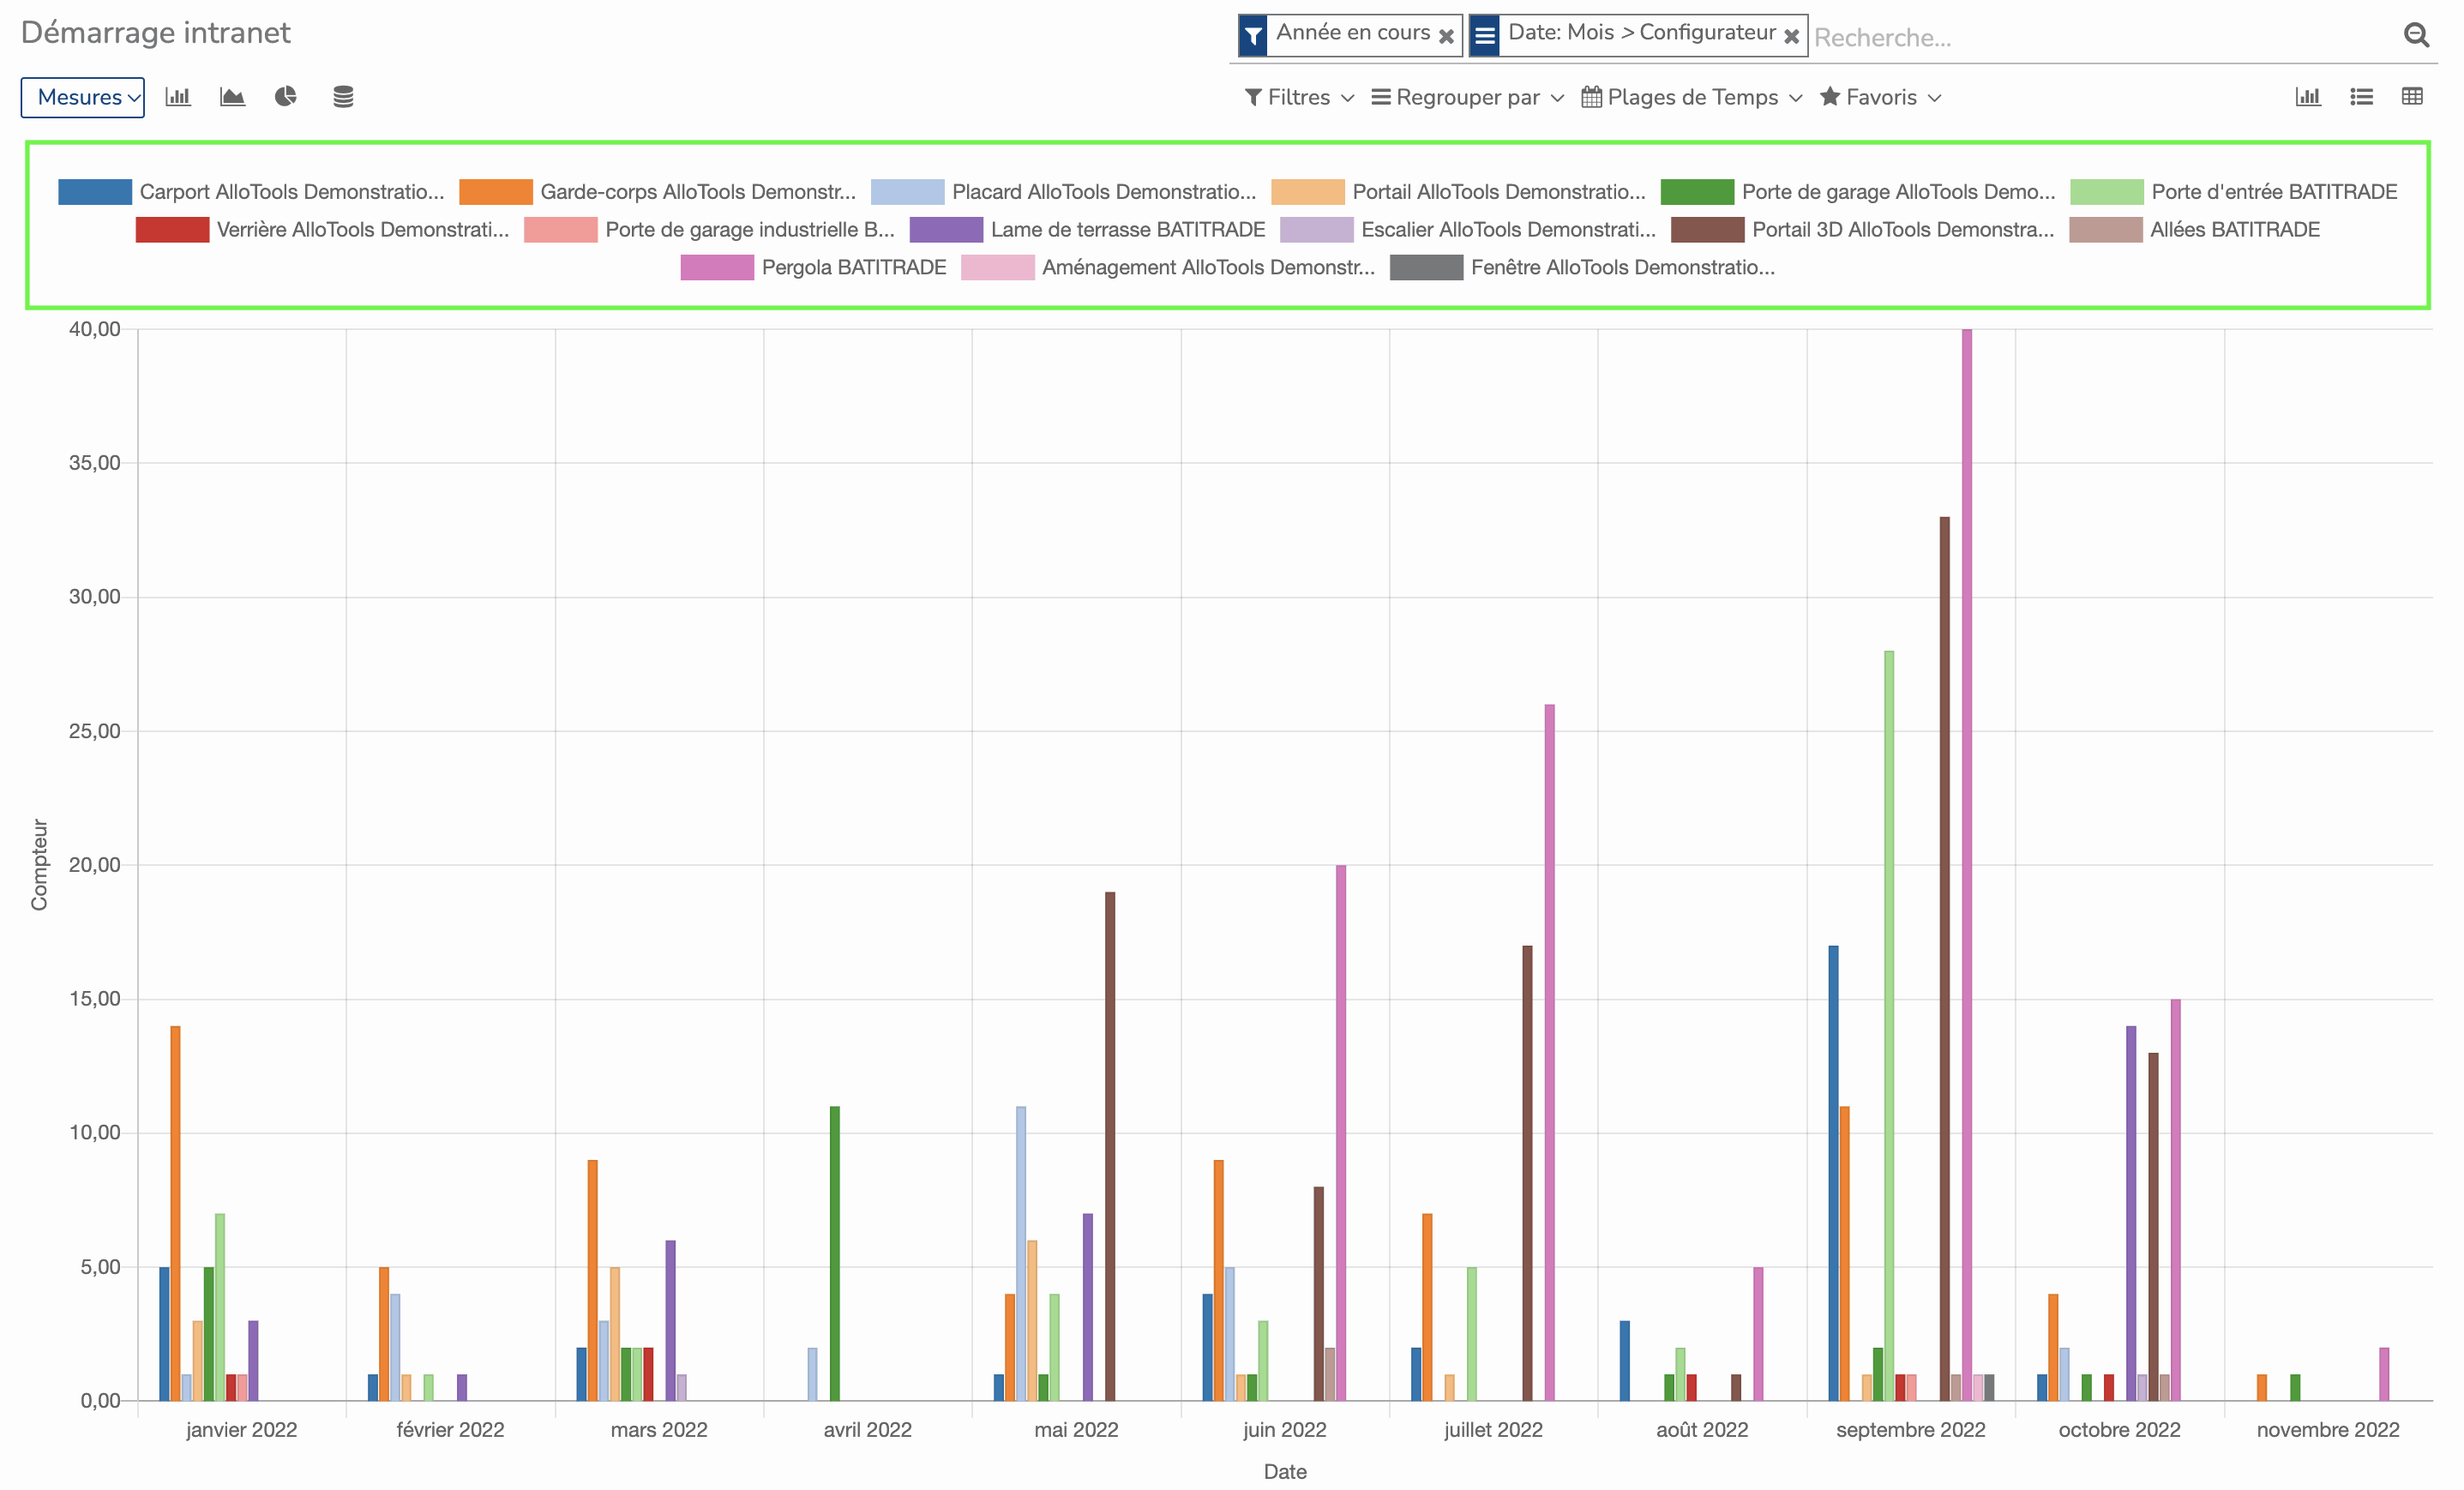Viewport: 2464px width, 1490px height.
Task: Click the Date x-axis title
Action: (1285, 1472)
